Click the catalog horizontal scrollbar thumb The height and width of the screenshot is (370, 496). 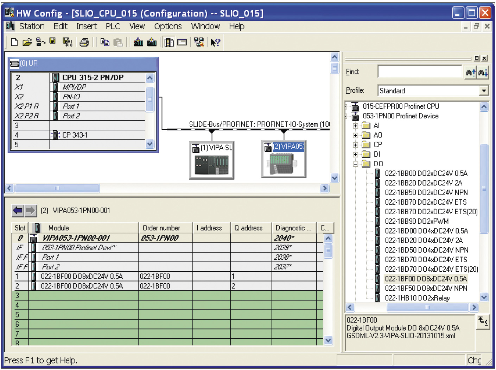coord(427,307)
